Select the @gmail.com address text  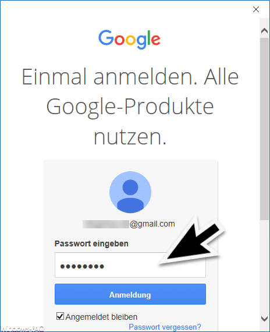pyautogui.click(x=152, y=224)
